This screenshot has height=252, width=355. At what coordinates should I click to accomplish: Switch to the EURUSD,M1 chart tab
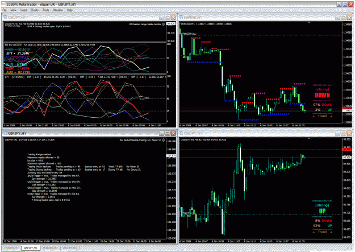[50, 248]
